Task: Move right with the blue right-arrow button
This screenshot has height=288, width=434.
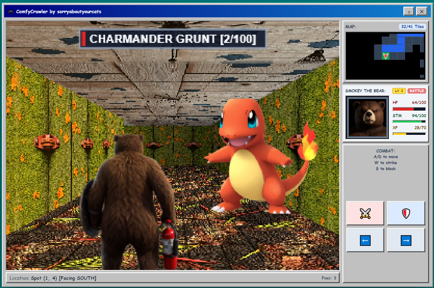Action: tap(406, 240)
